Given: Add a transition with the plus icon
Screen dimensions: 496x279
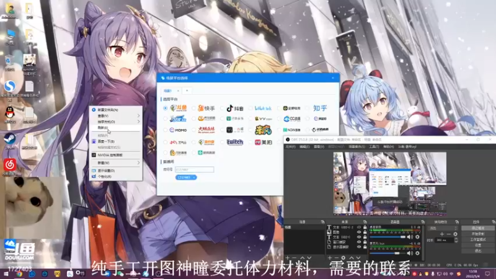Looking at the screenshot, I should click(x=442, y=234).
